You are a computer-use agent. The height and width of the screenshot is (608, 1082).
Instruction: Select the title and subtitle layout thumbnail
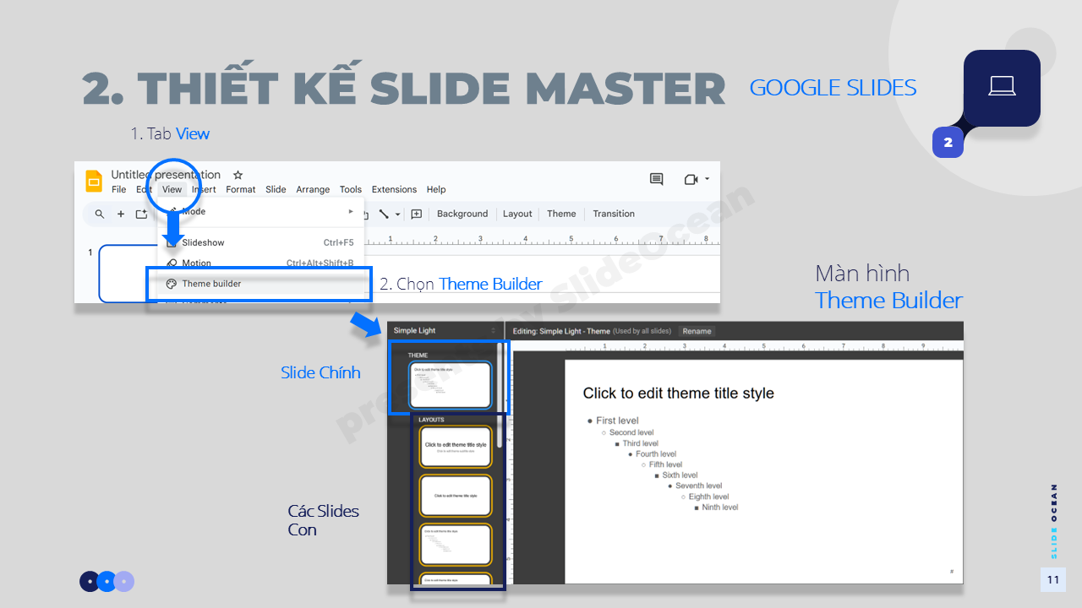456,447
